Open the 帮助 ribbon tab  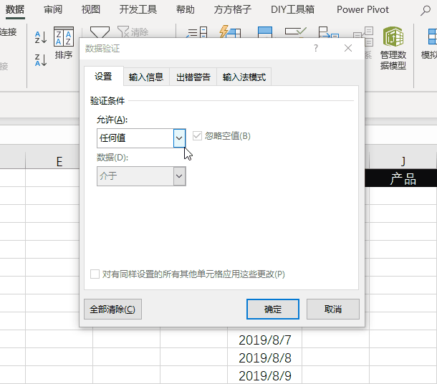click(186, 10)
